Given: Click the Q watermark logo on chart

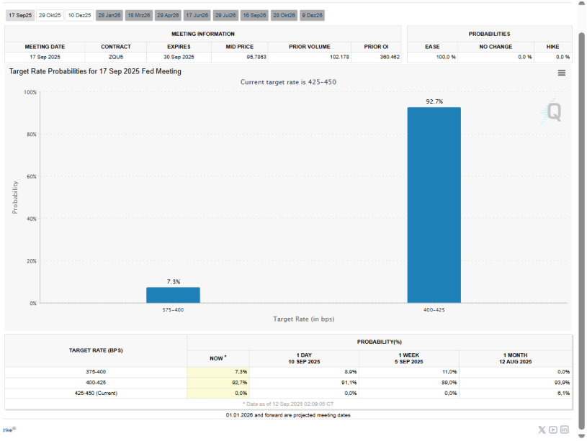Looking at the screenshot, I should click(x=552, y=112).
